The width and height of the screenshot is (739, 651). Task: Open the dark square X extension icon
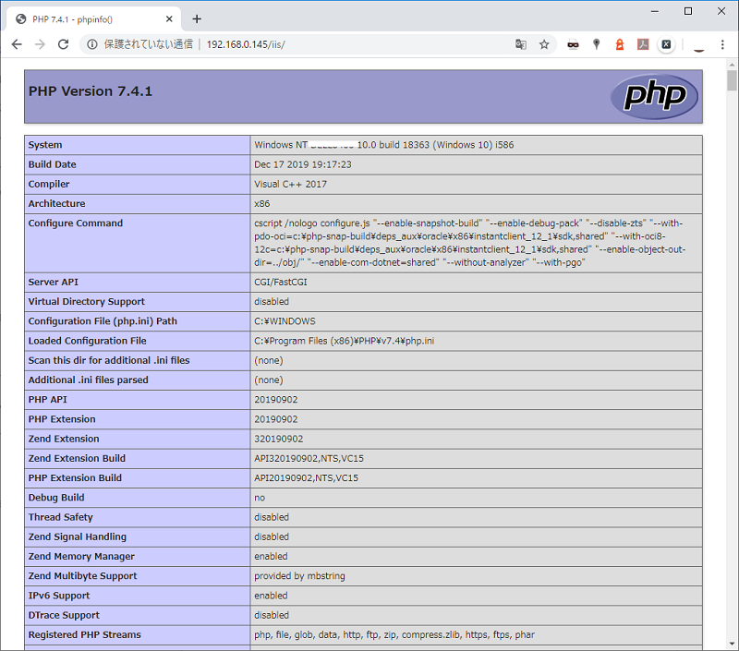coord(666,44)
